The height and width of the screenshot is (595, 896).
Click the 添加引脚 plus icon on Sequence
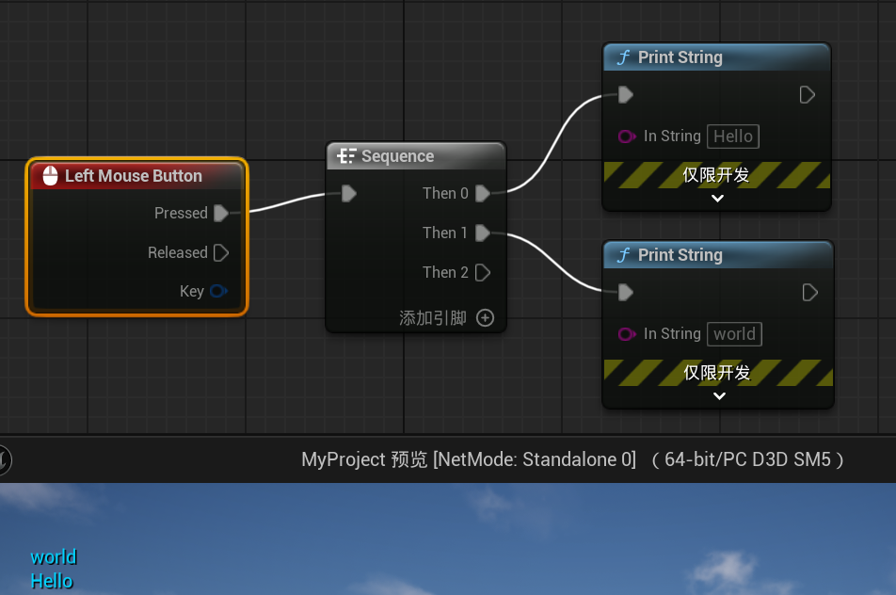(486, 318)
